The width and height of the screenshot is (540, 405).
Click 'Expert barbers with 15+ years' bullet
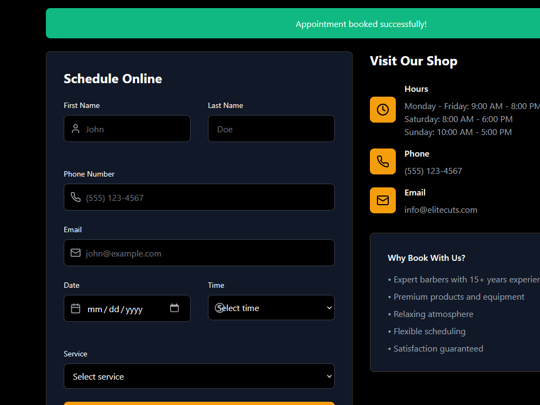point(464,280)
